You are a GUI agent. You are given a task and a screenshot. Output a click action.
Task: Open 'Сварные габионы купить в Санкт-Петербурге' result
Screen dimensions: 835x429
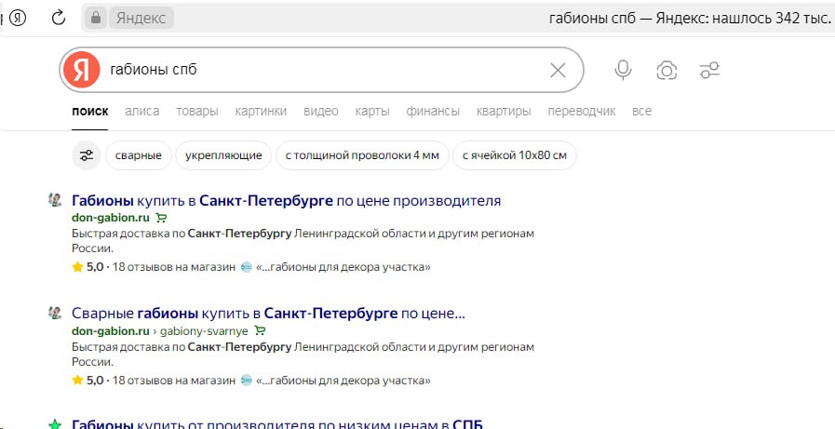pyautogui.click(x=268, y=314)
